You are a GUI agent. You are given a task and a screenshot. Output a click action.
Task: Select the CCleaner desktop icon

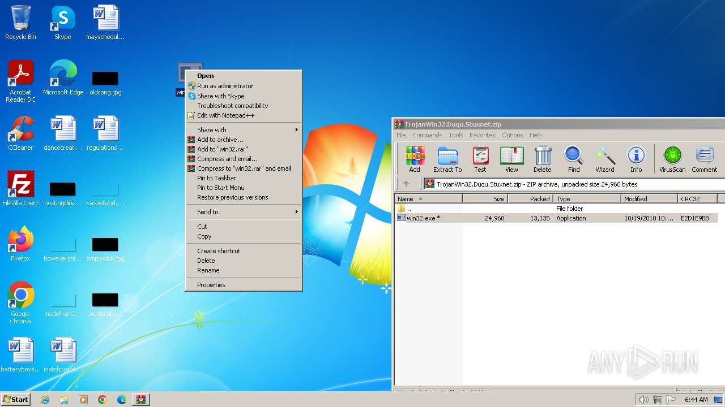[20, 133]
